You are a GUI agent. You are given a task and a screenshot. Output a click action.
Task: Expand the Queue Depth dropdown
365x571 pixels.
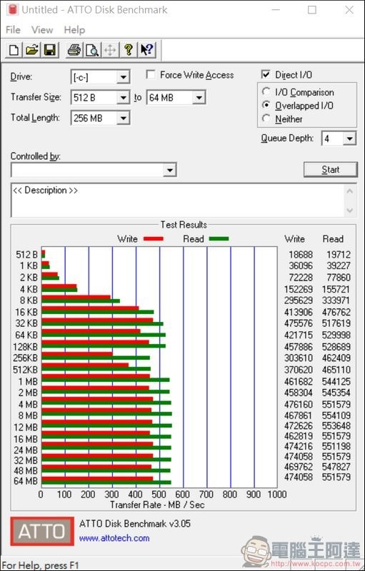tap(349, 138)
